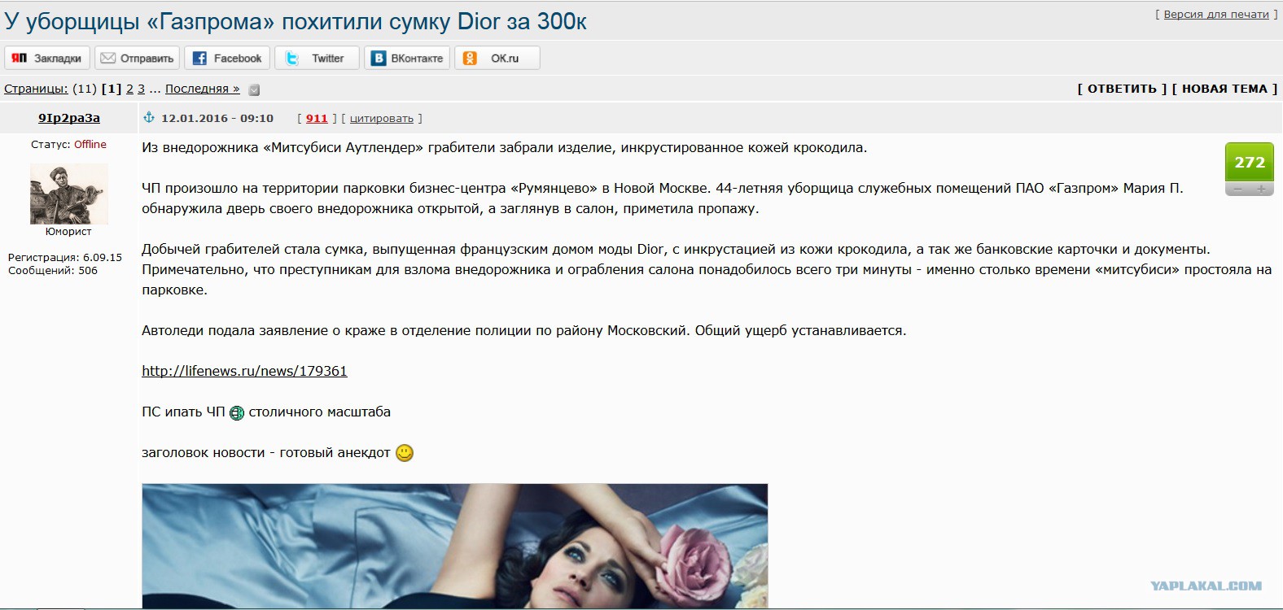
Task: Click the line starting 'Добычей грабителей стала сумка'
Action: coord(676,250)
